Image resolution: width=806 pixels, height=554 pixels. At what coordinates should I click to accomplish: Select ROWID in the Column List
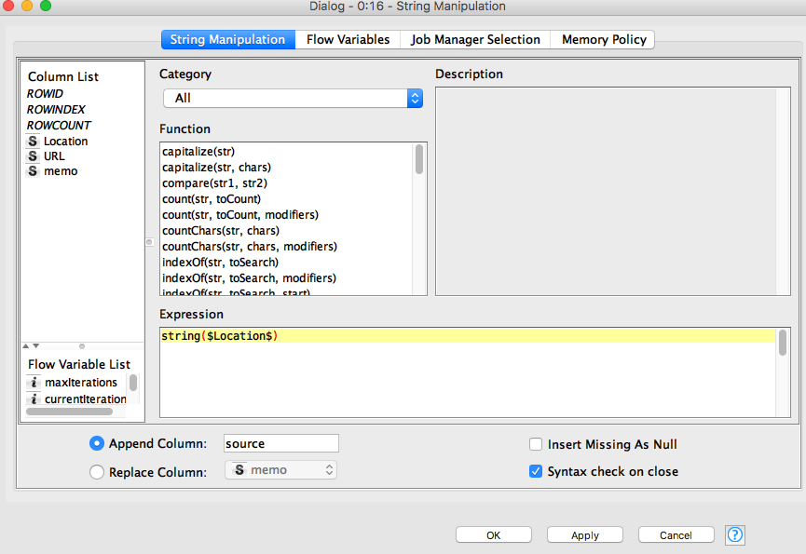[46, 94]
